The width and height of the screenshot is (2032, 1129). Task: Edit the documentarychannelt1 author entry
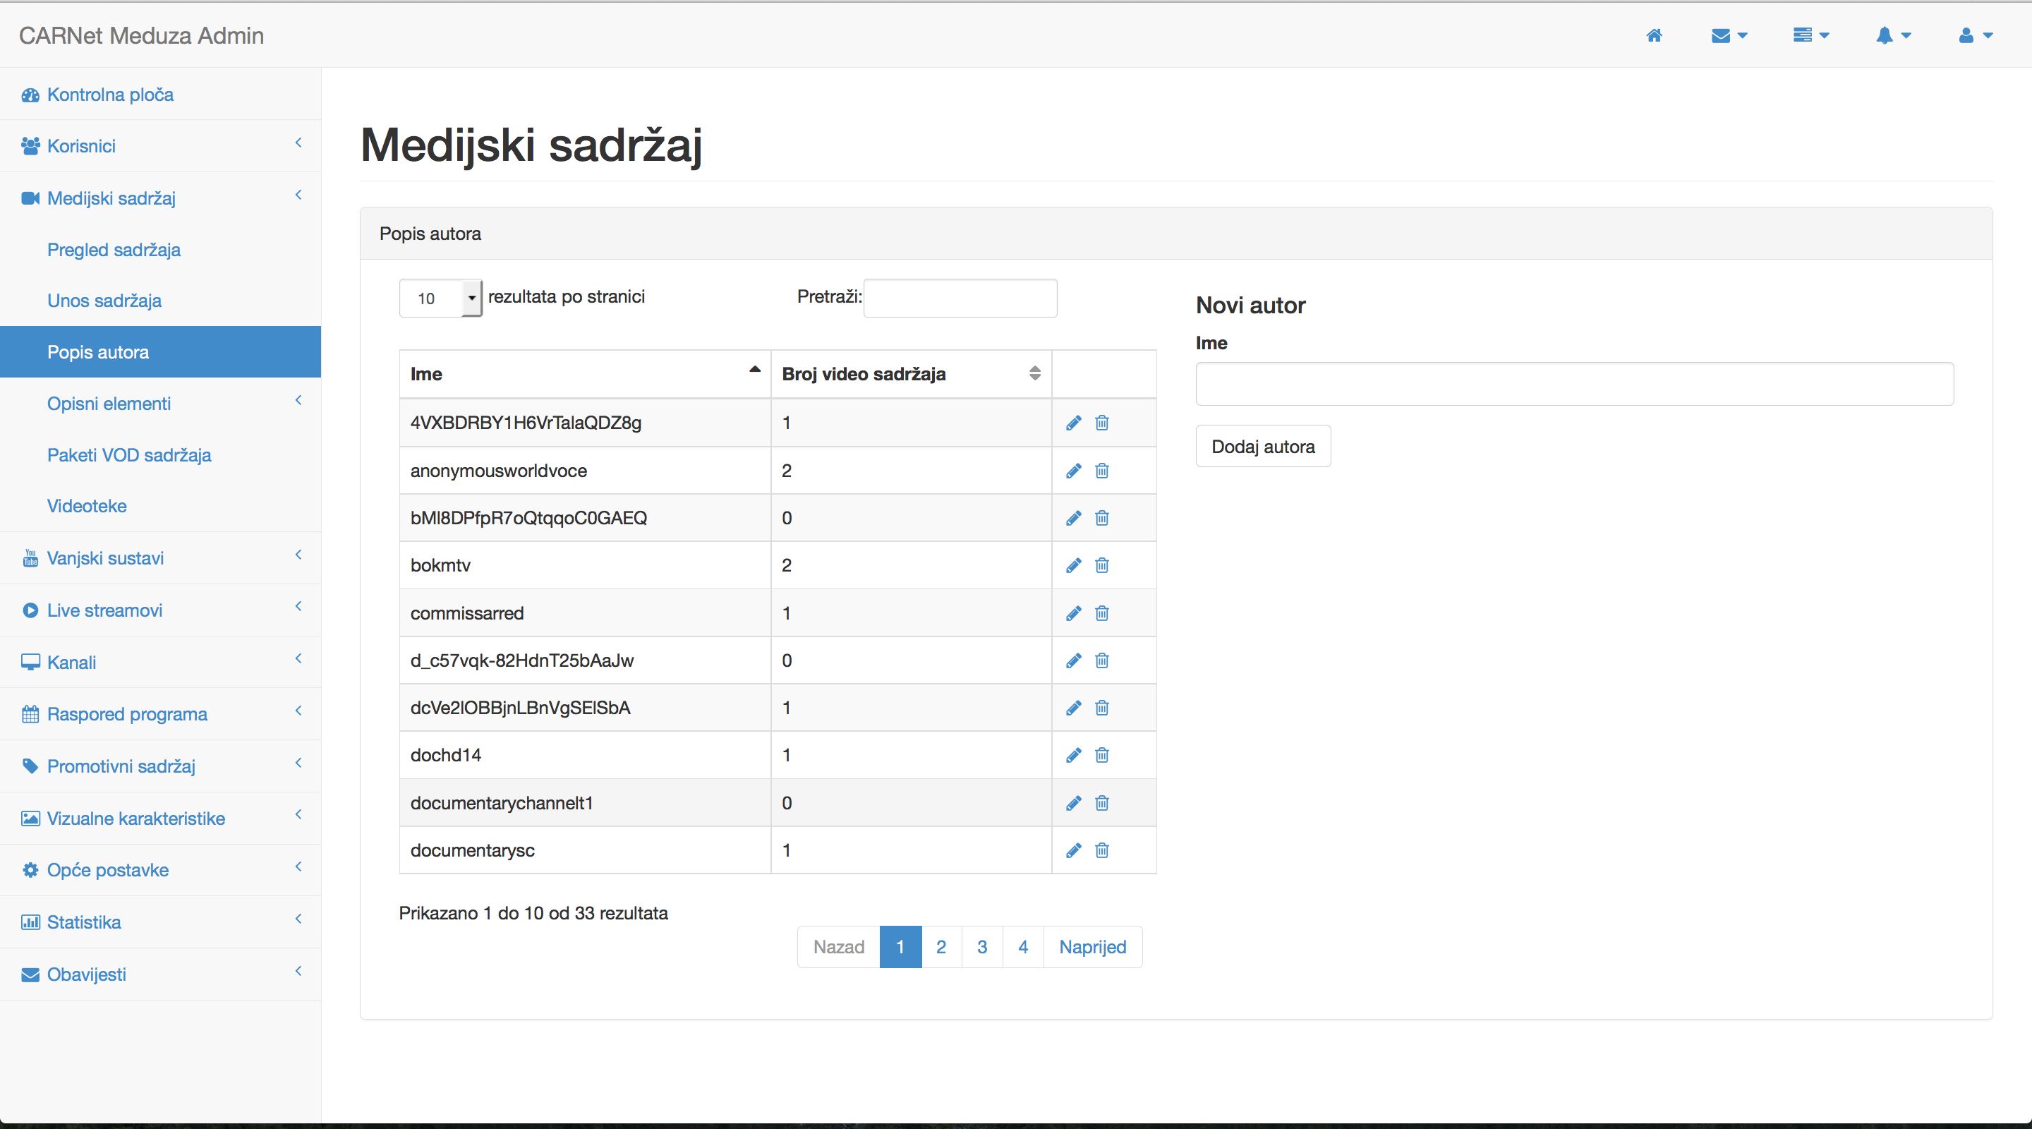point(1074,803)
